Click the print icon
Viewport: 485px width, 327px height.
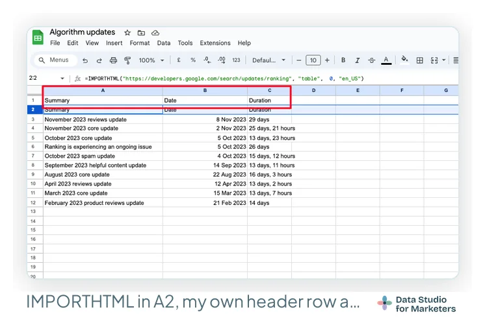pyautogui.click(x=113, y=60)
